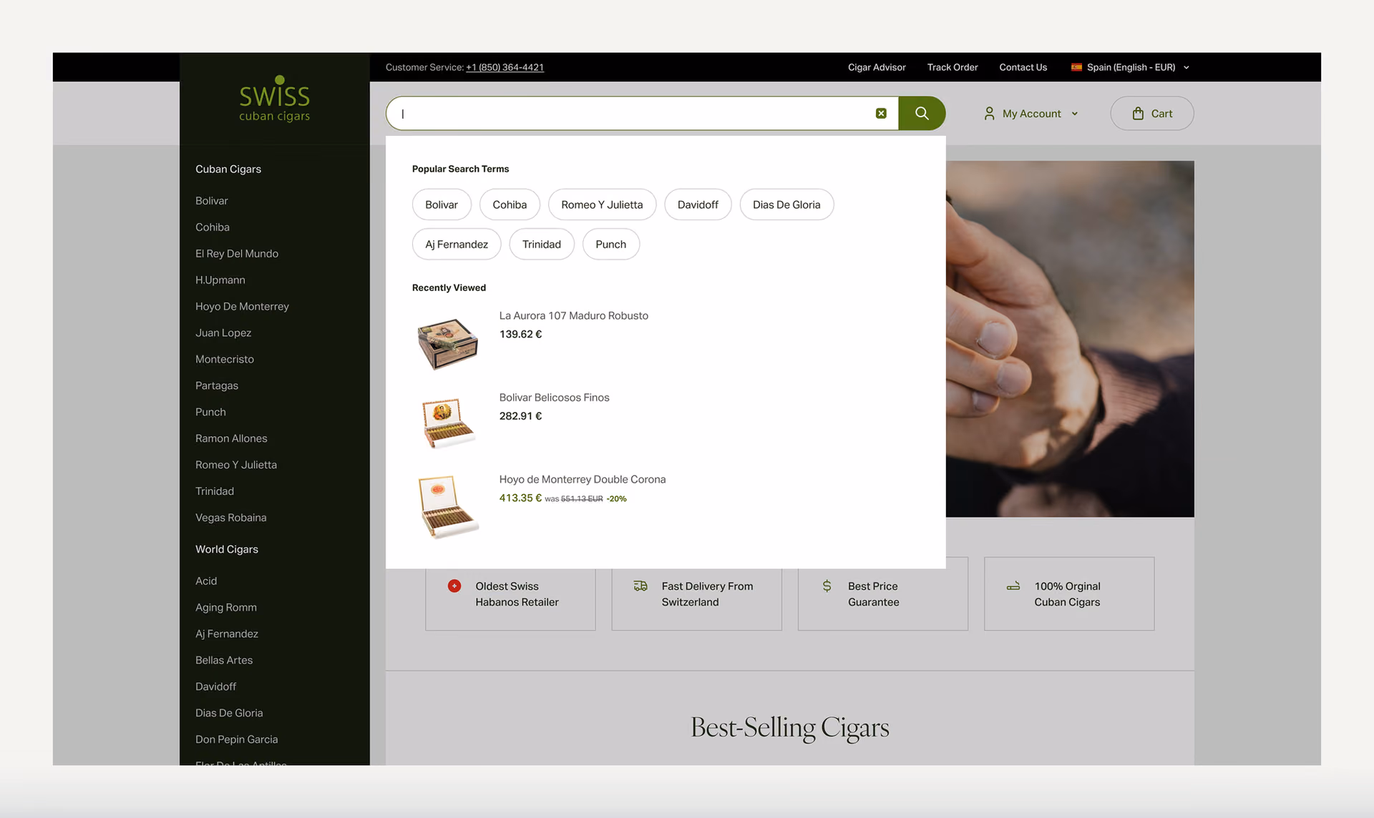Click the green search magnifier button
The image size is (1374, 818).
[x=922, y=113]
